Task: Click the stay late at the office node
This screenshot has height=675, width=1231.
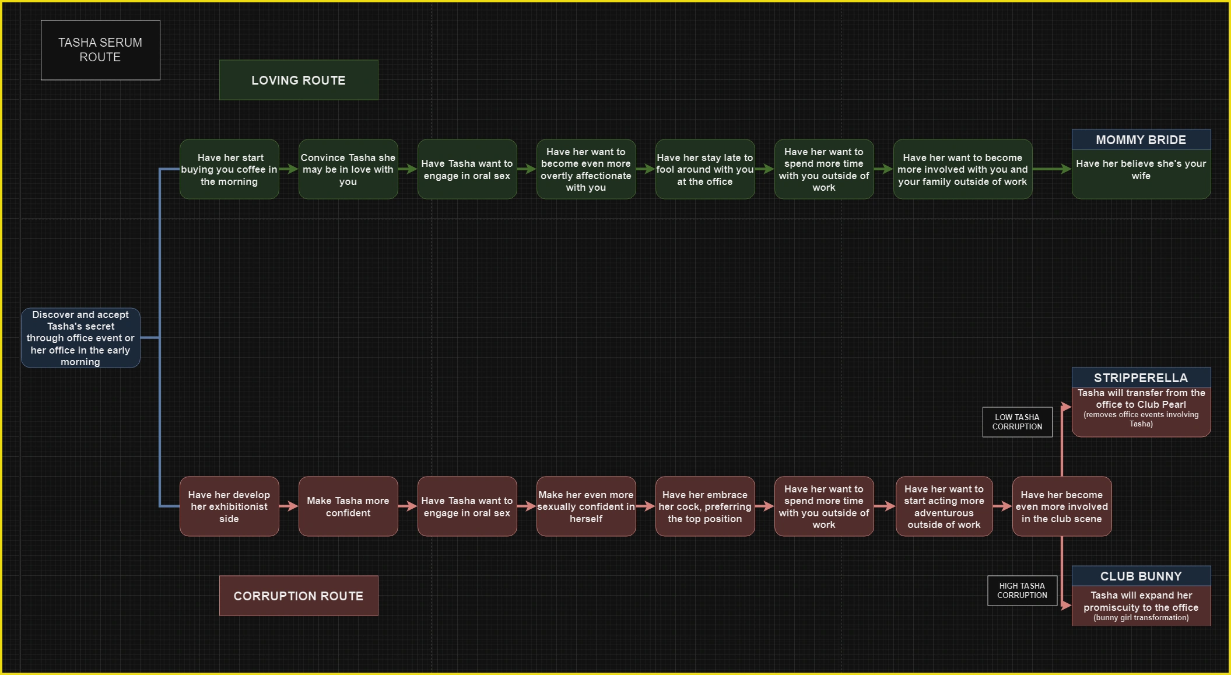Action: coord(705,169)
